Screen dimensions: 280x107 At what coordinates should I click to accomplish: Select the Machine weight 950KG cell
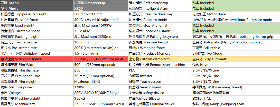pos(100,98)
